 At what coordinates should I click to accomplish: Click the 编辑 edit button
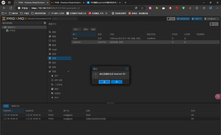point(93,29)
